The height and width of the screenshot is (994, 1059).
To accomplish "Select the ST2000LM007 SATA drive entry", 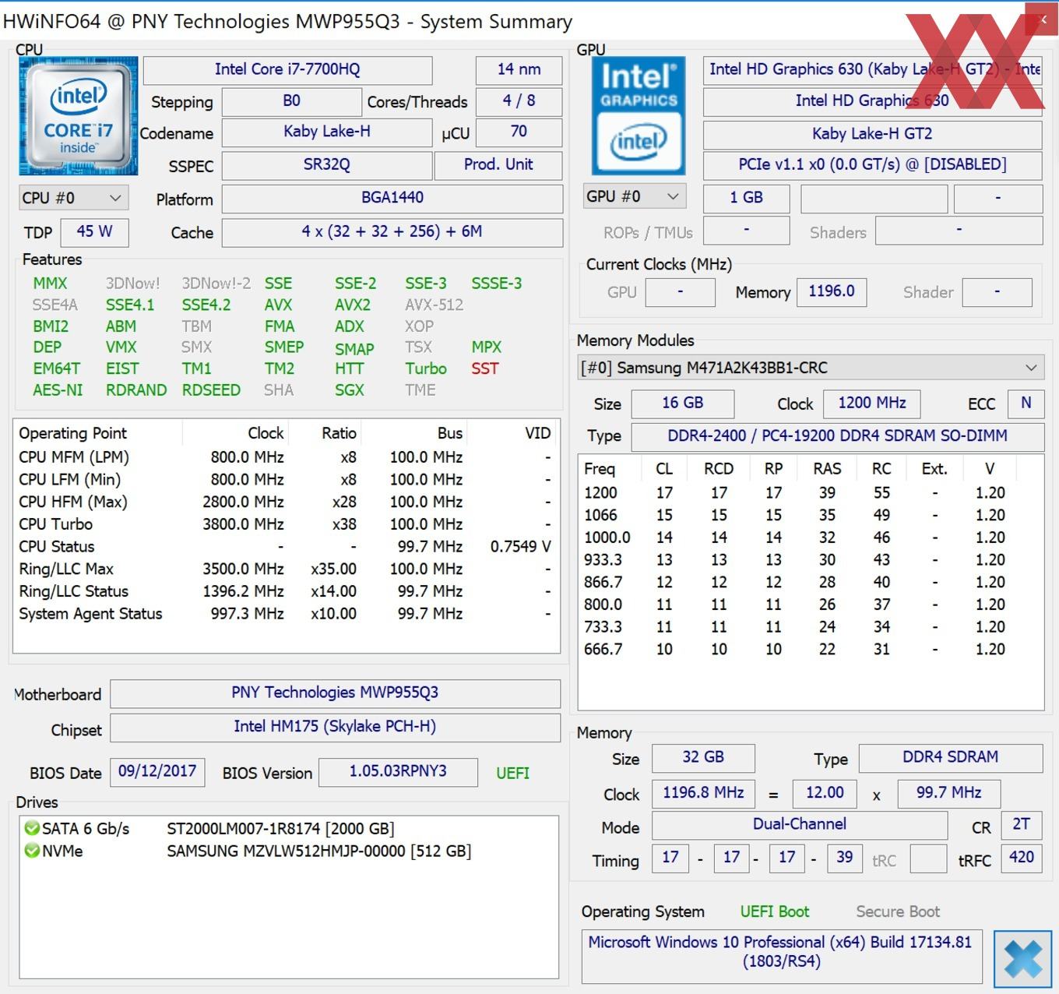I will (x=280, y=829).
